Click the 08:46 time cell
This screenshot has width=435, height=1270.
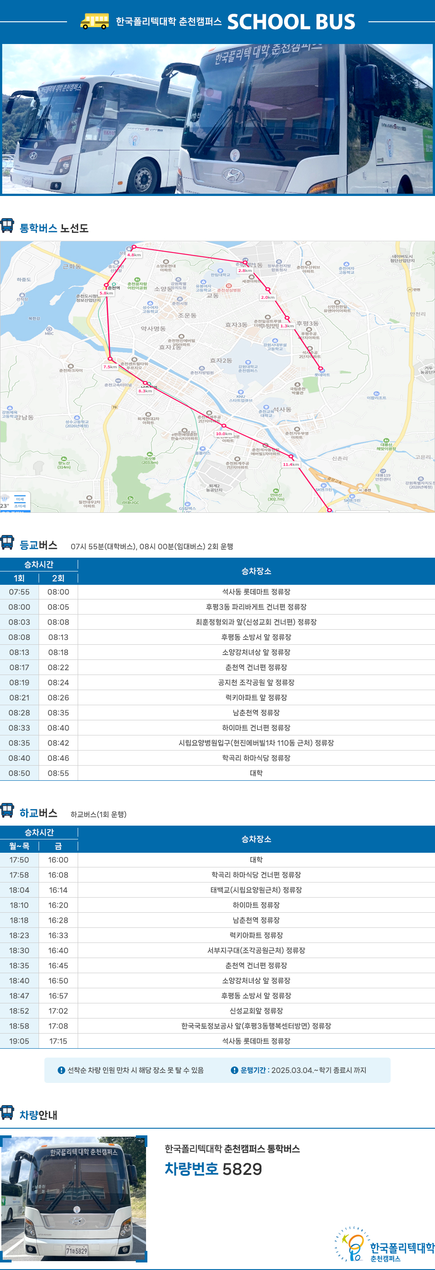pyautogui.click(x=58, y=758)
